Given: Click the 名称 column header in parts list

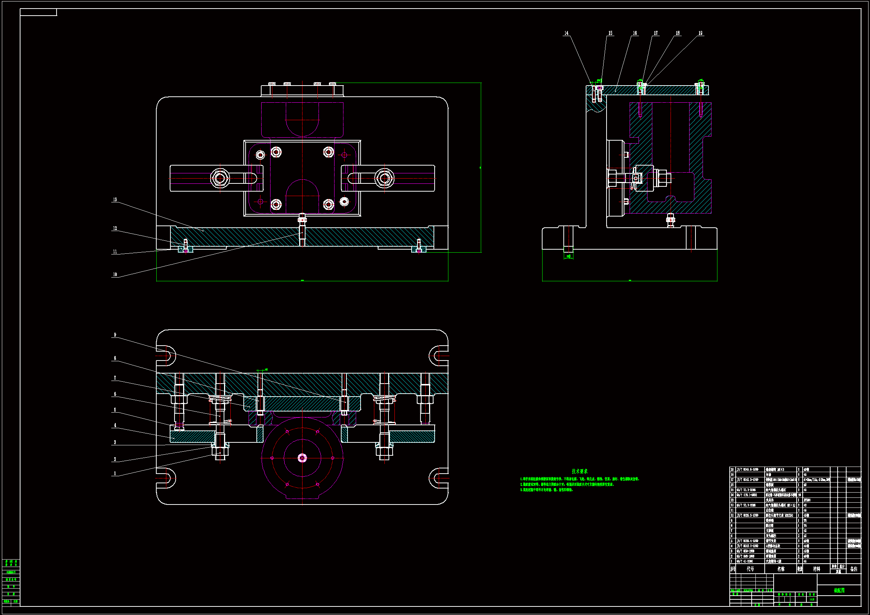Looking at the screenshot, I should click(781, 569).
